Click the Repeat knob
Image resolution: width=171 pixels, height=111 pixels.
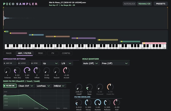tap(56, 70)
